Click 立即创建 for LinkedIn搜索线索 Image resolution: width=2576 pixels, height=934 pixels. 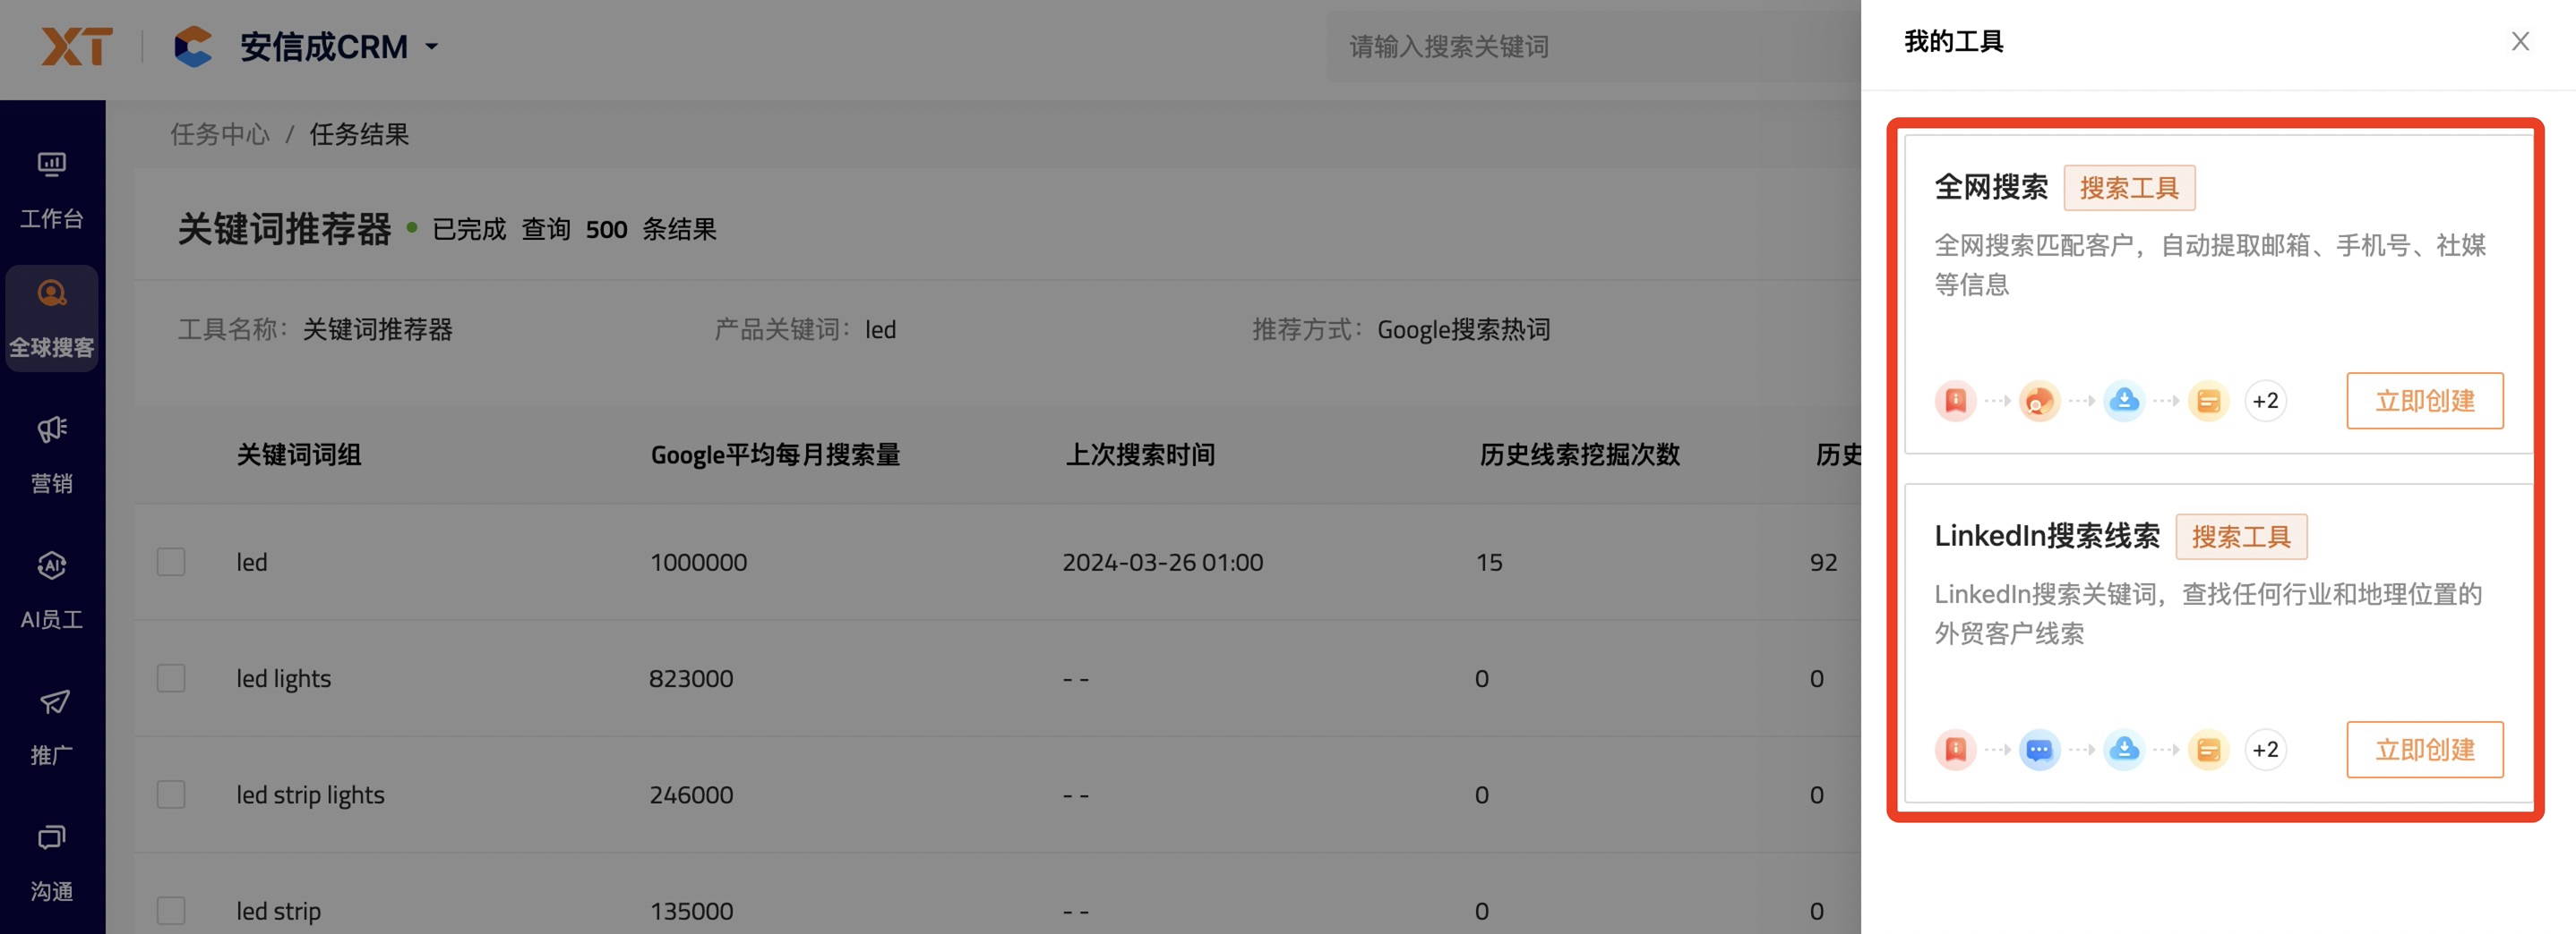tap(2424, 749)
